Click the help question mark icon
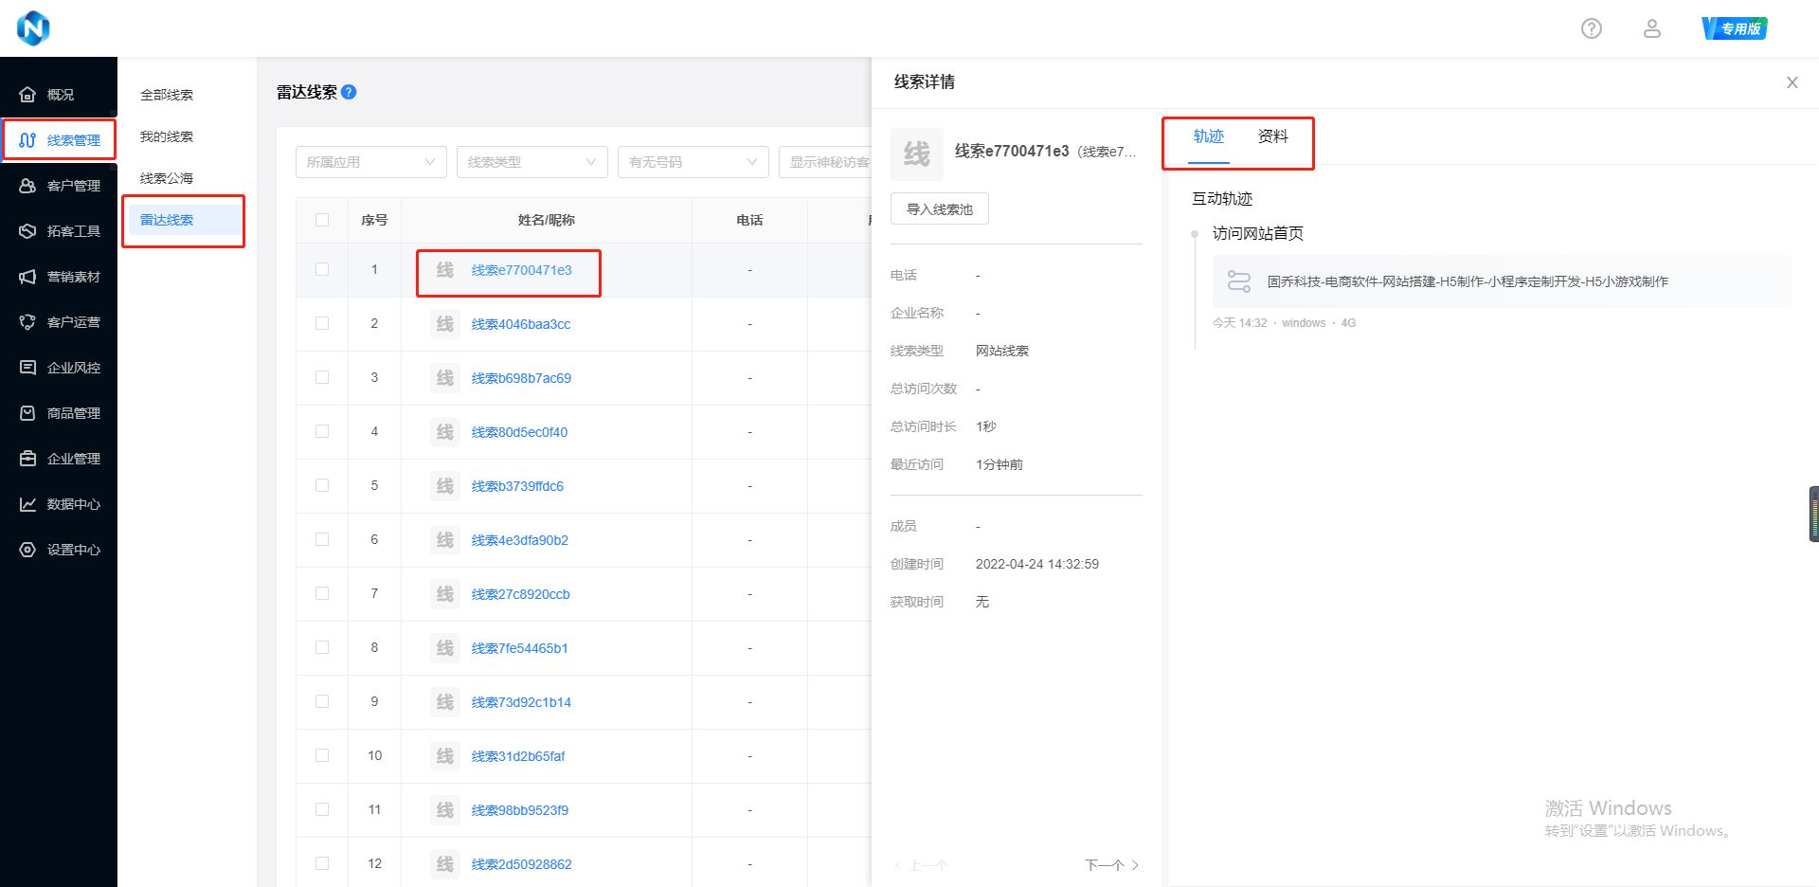The image size is (1819, 887). [x=1592, y=28]
